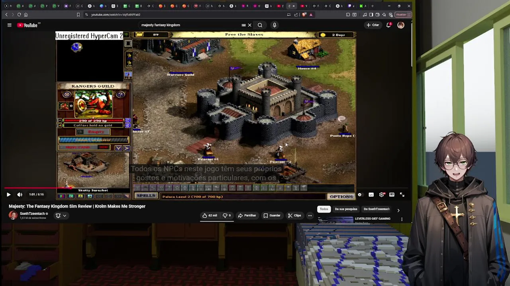Open the browser home page
This screenshot has width=510, height=286.
point(26,15)
